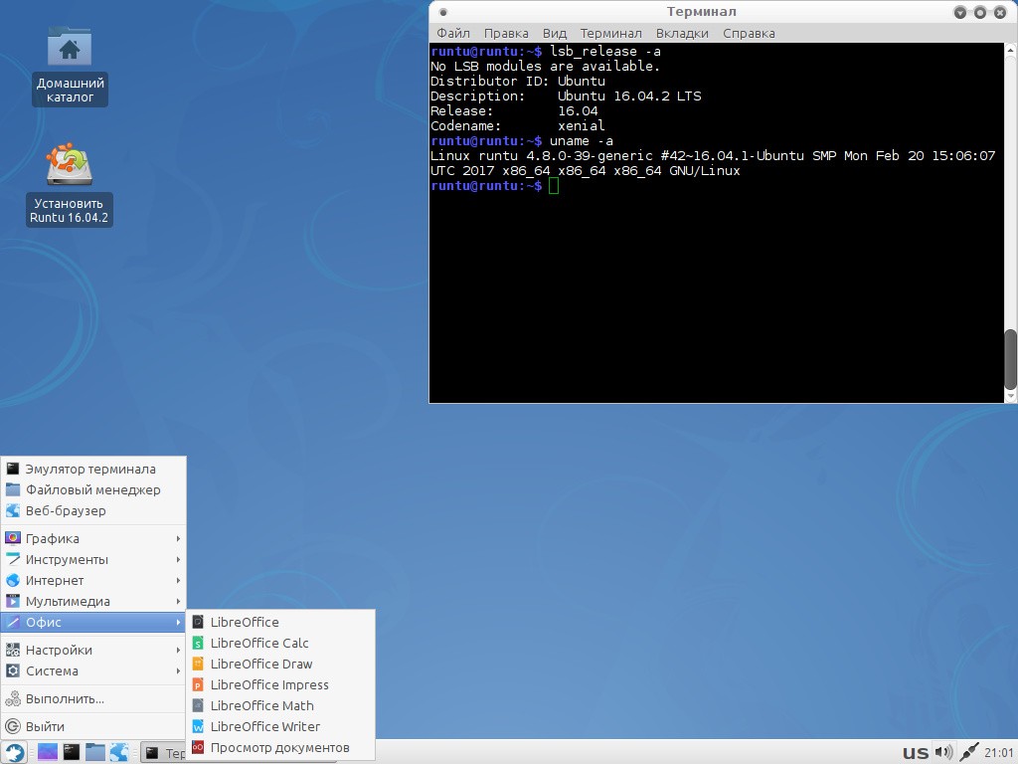The image size is (1018, 764).
Task: Click Выйти to log out
Action: point(45,726)
